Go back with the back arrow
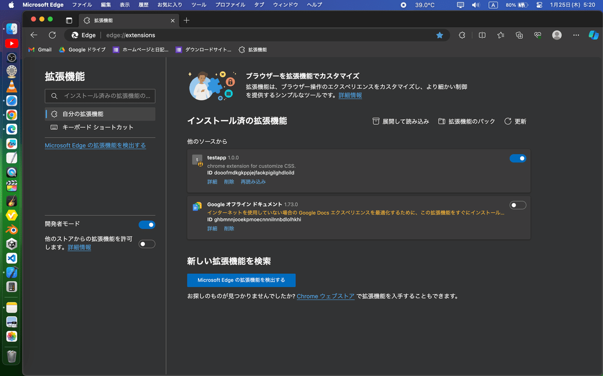The height and width of the screenshot is (376, 603). pyautogui.click(x=34, y=35)
